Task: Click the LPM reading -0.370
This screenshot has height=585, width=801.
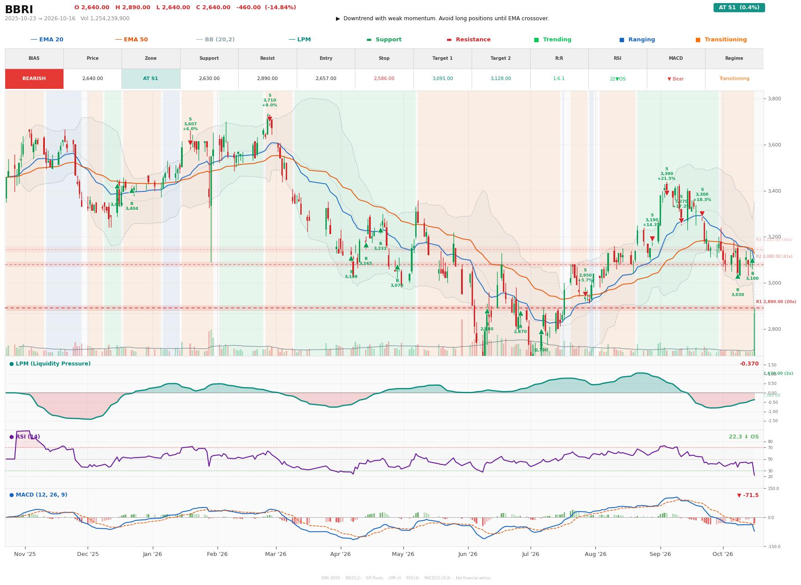Action: coord(749,364)
